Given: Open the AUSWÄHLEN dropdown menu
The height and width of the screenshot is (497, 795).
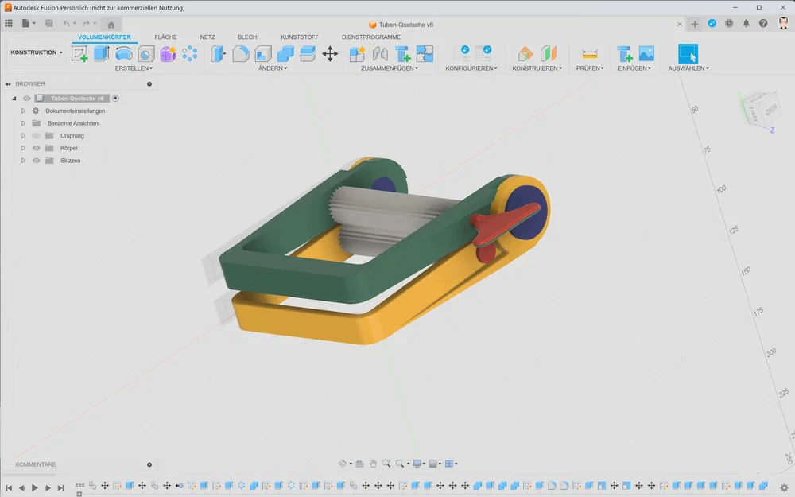Looking at the screenshot, I should coord(688,68).
